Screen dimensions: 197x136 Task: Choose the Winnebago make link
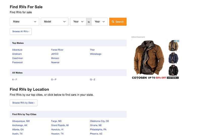95,54
